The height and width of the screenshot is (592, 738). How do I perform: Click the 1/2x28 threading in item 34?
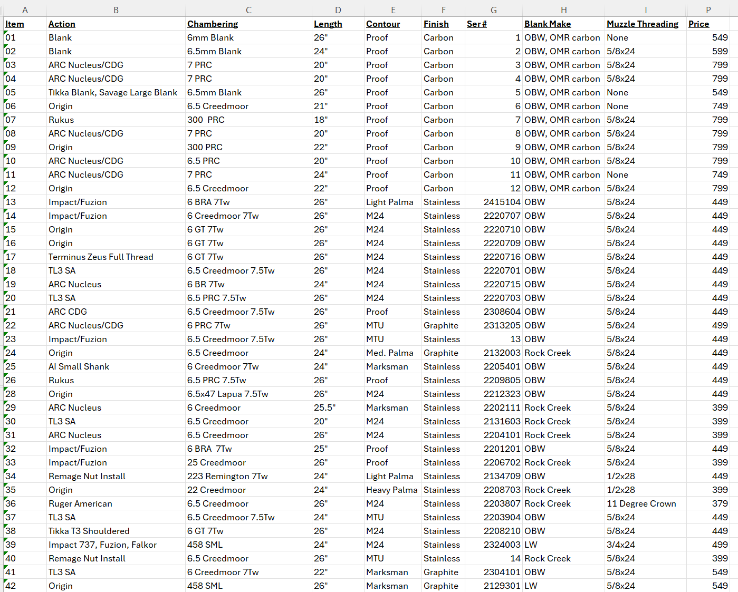646,476
